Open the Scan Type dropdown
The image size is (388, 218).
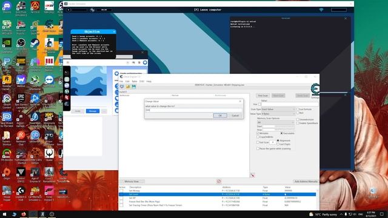278,109
